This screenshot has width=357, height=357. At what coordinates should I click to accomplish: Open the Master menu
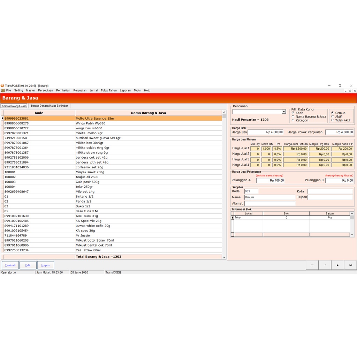[x=31, y=90]
